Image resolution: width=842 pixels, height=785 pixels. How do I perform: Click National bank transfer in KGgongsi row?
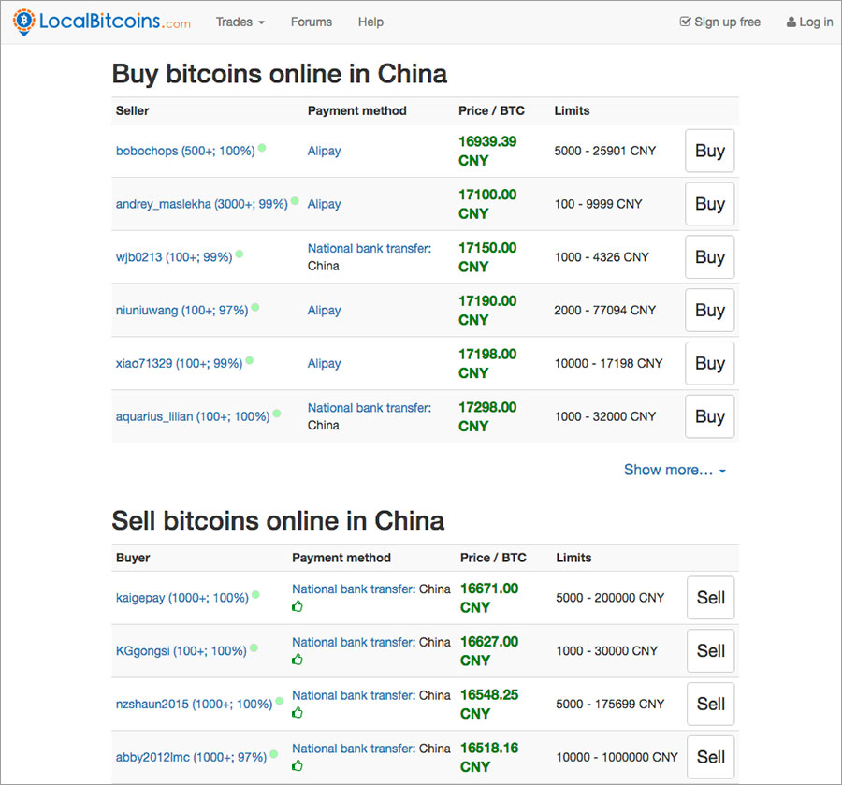pyautogui.click(x=354, y=642)
